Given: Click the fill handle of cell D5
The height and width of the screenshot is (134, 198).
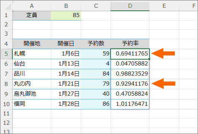Looking at the screenshot, I should pos(149,59).
